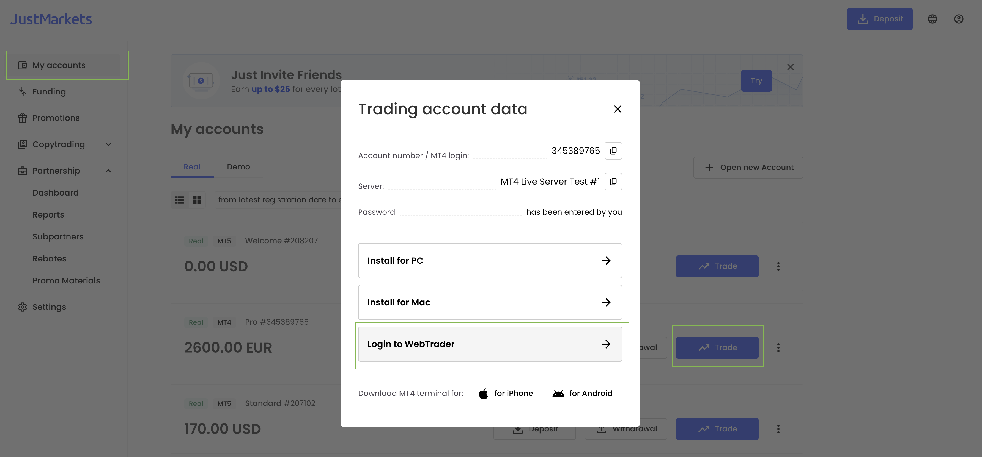Switch to the Real accounts tab

192,167
